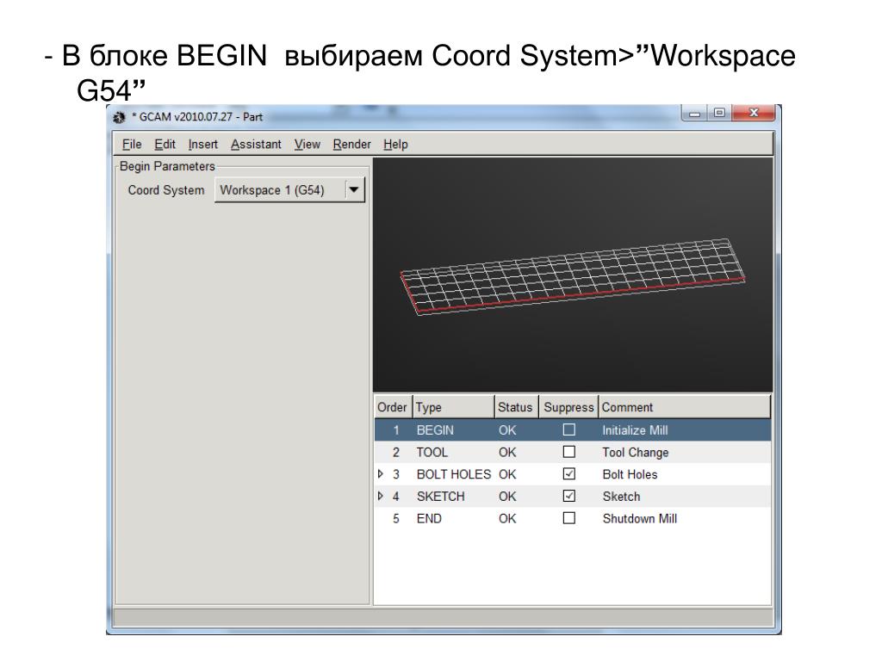
Task: Open the File menu
Action: [132, 145]
